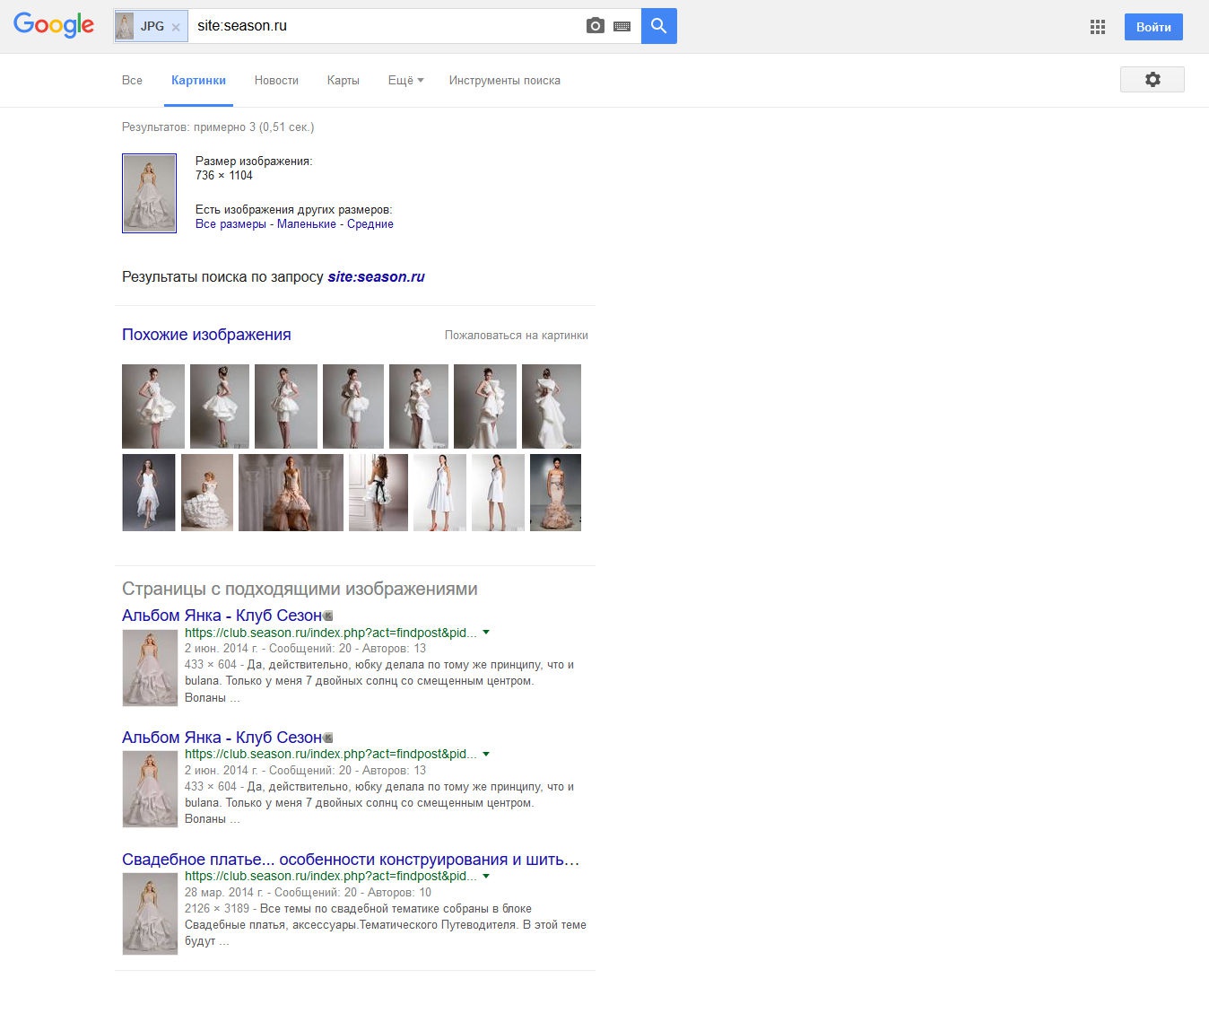
Task: Open thumbnail of first Альбом Янка result
Action: click(150, 668)
